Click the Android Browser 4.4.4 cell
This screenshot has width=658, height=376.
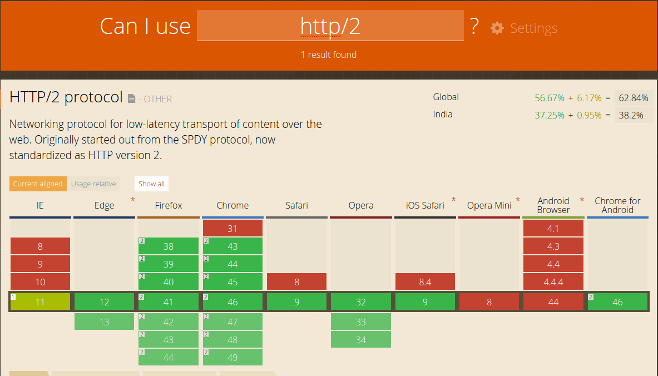pyautogui.click(x=553, y=281)
